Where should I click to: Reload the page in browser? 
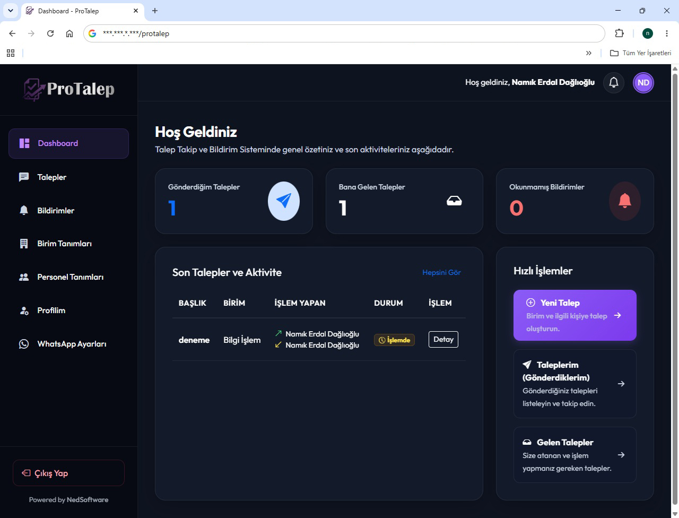tap(50, 33)
